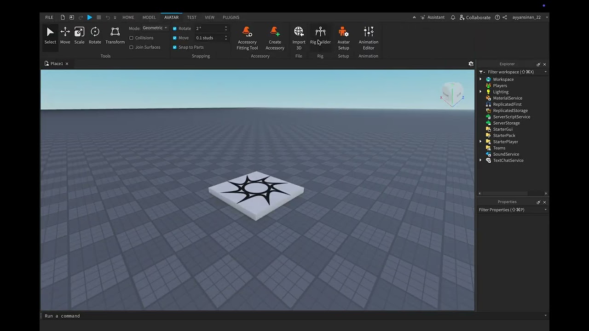Toggle Join Surfaces
The width and height of the screenshot is (589, 331).
(132, 47)
